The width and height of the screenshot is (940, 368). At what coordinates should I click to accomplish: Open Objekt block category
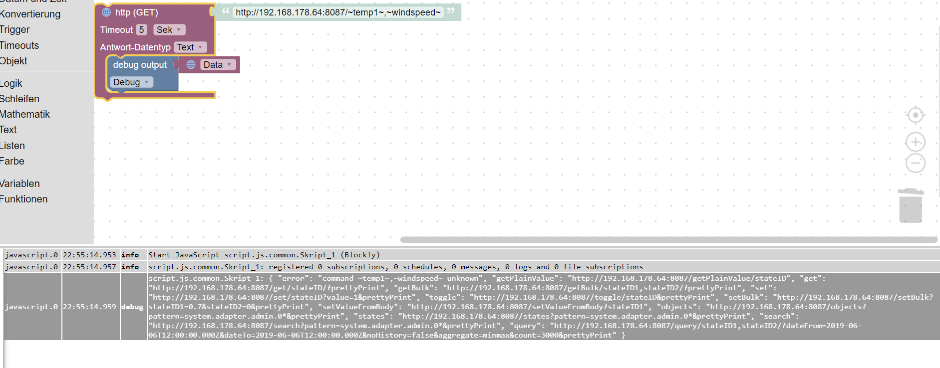(x=14, y=61)
